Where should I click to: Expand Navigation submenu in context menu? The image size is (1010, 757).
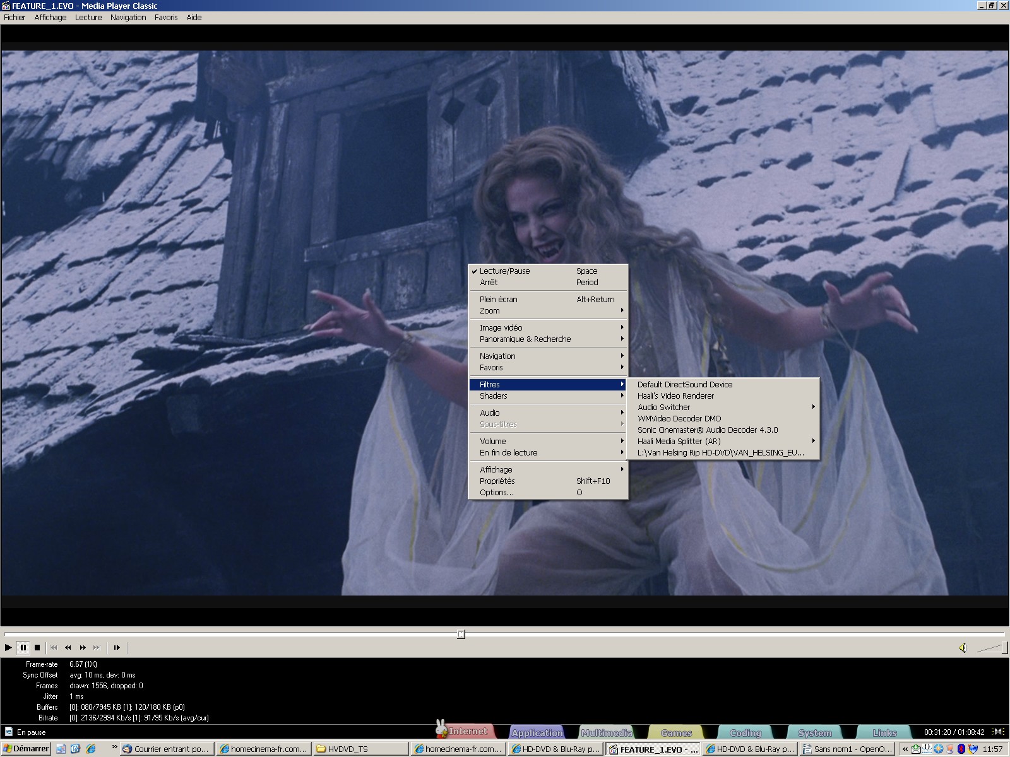[548, 356]
